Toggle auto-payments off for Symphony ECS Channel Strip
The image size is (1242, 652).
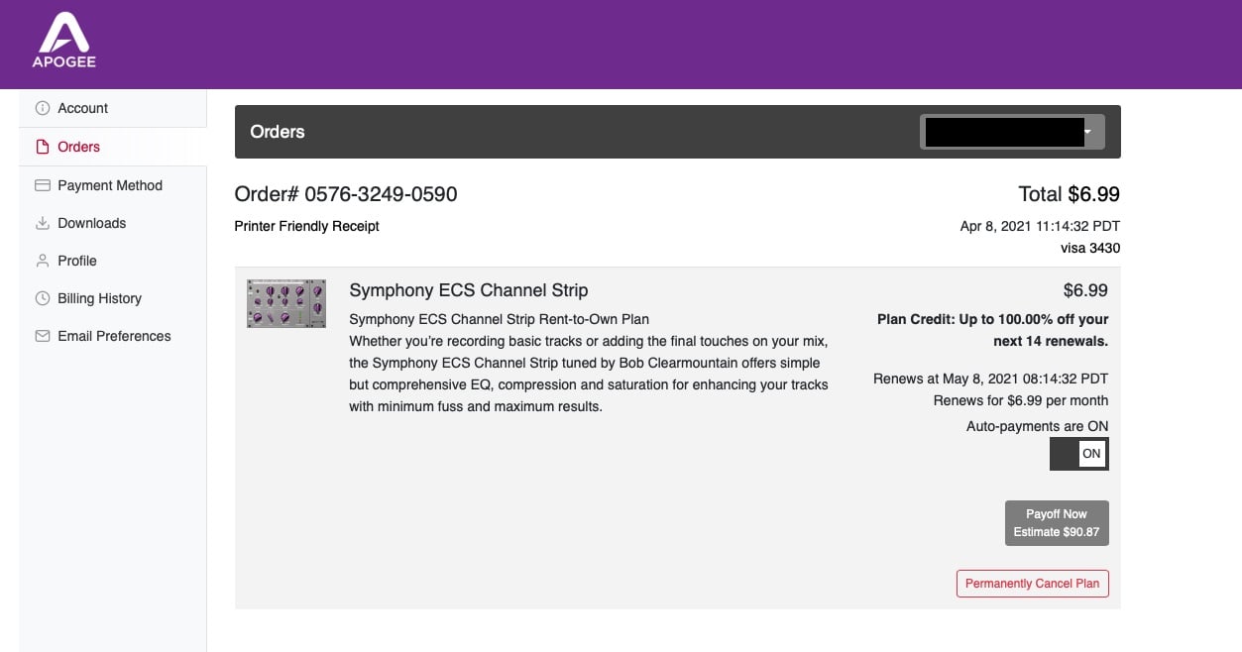[x=1078, y=453]
